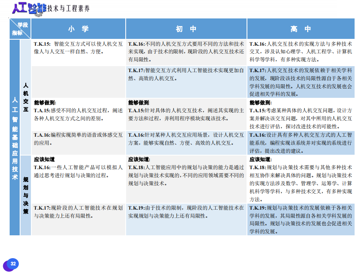Click the T.K.19 cell in the 高中 column
The width and height of the screenshot is (359, 279).
click(x=301, y=219)
